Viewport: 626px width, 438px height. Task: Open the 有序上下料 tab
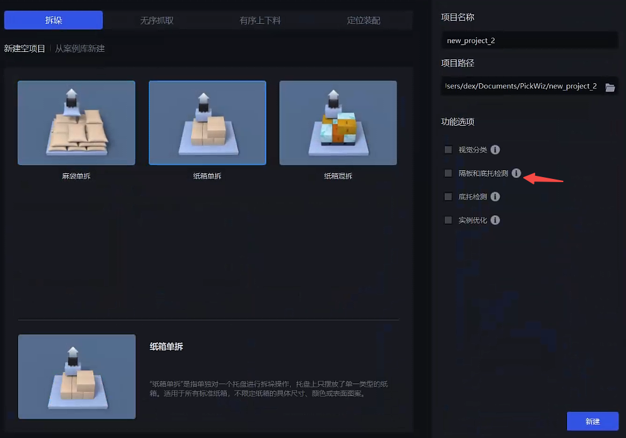coord(260,20)
